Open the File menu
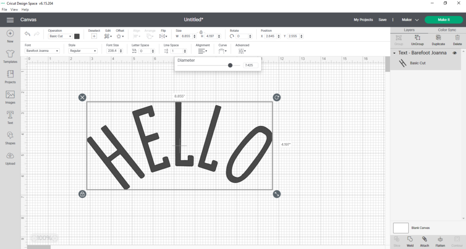The image size is (466, 249). click(5, 10)
